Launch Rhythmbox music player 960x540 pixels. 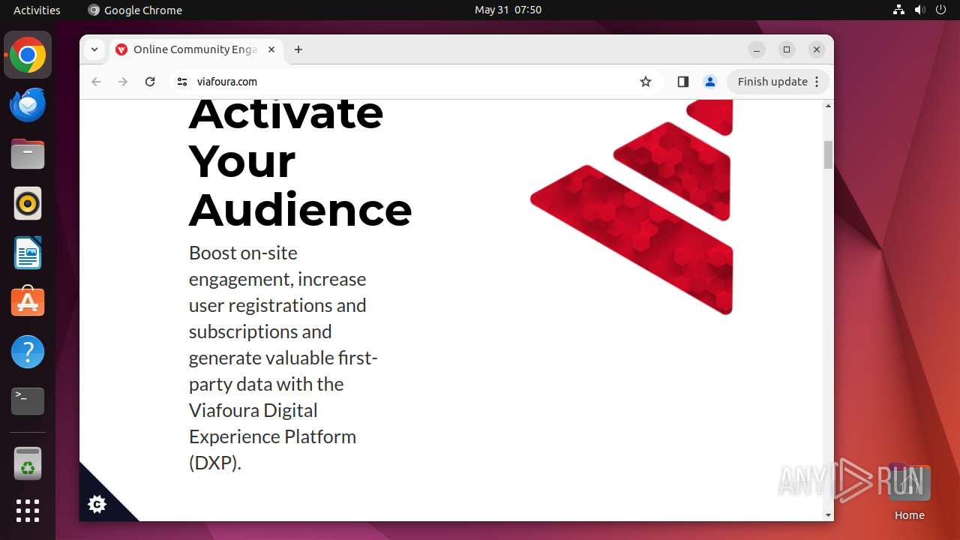click(x=28, y=203)
